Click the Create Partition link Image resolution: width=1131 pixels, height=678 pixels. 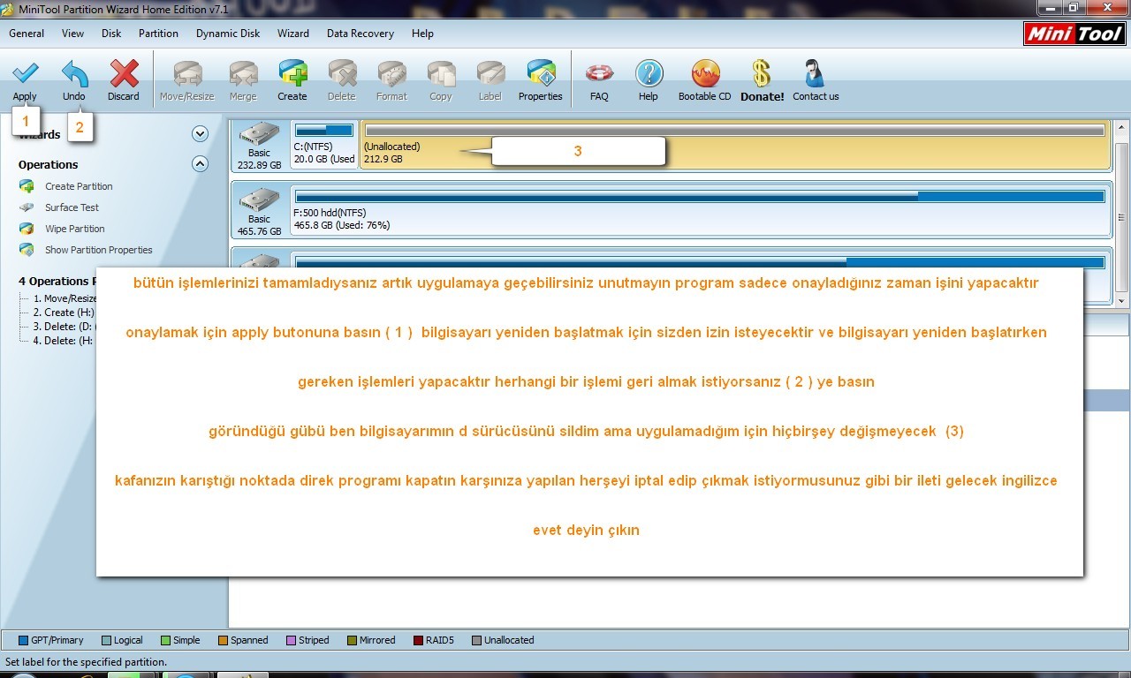coord(79,186)
